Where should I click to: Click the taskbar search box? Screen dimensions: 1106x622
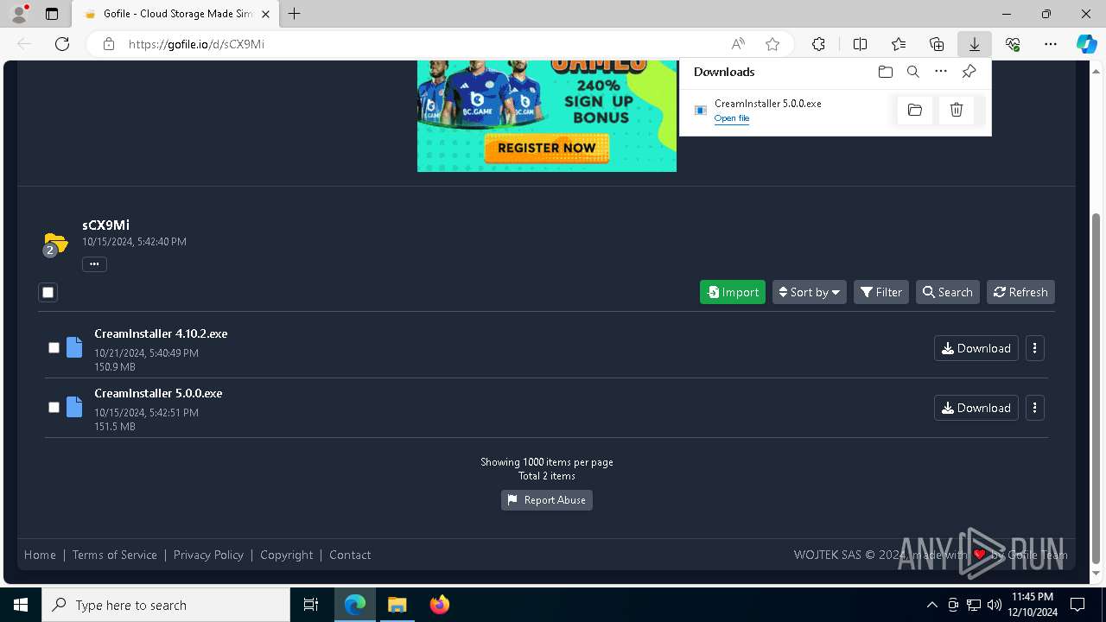(166, 605)
